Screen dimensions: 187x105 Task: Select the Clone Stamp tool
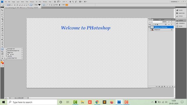[x=2, y=29]
